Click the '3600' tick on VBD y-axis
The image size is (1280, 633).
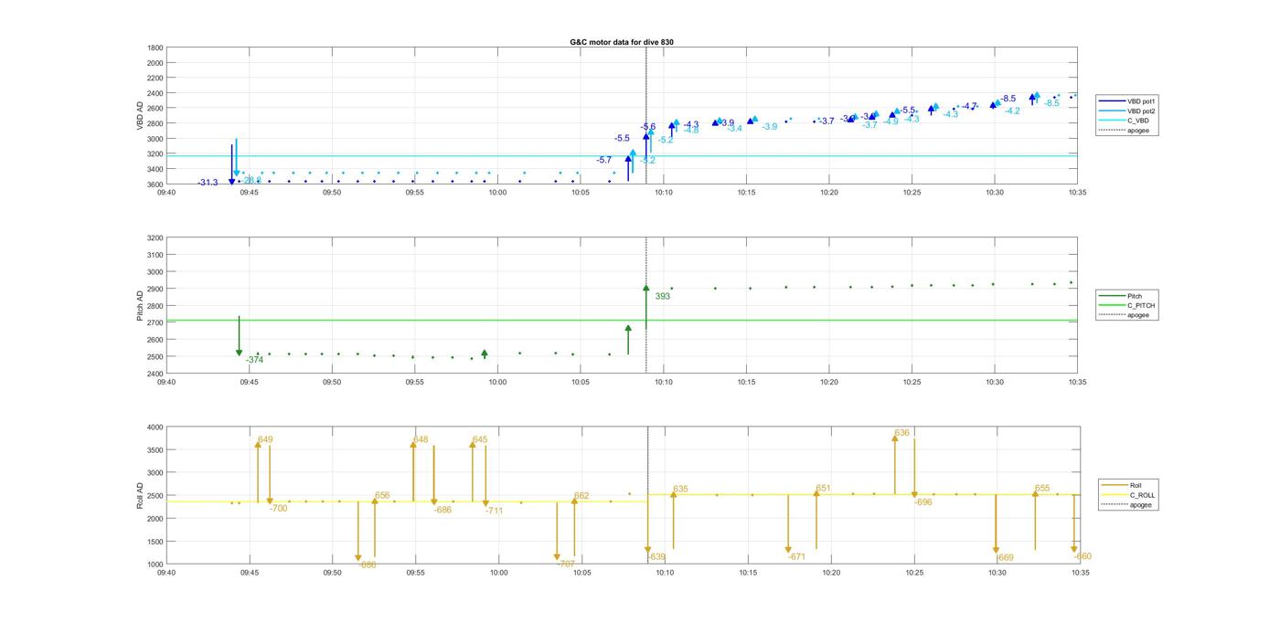[x=155, y=185]
